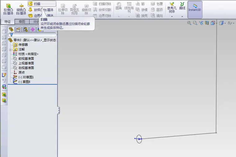Select the 零件3 root part node
The height and width of the screenshot is (157, 236).
pyautogui.click(x=32, y=40)
